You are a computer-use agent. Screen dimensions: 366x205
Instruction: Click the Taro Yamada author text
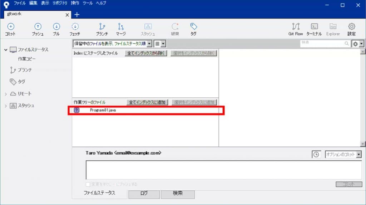click(123, 153)
